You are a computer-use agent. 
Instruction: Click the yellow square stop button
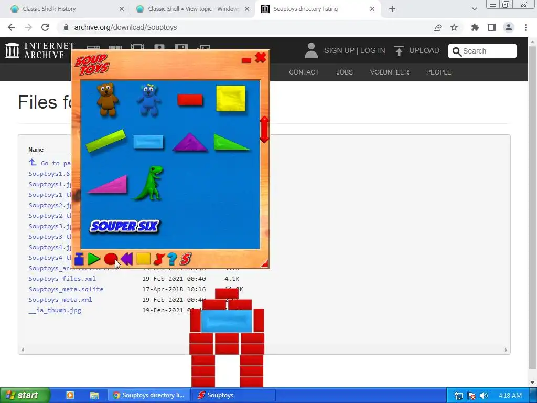pyautogui.click(x=143, y=259)
